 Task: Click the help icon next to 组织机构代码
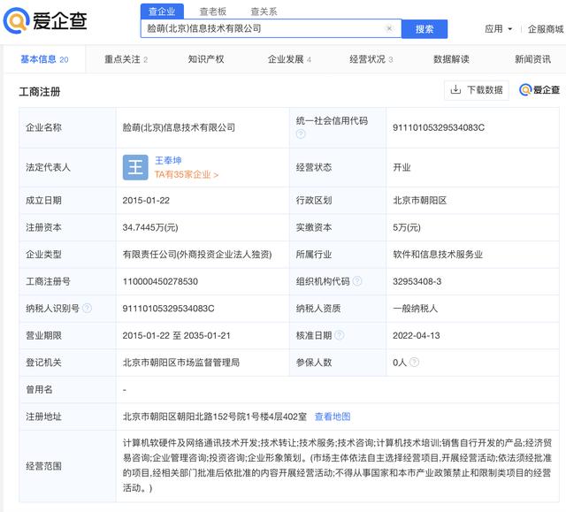(x=357, y=280)
